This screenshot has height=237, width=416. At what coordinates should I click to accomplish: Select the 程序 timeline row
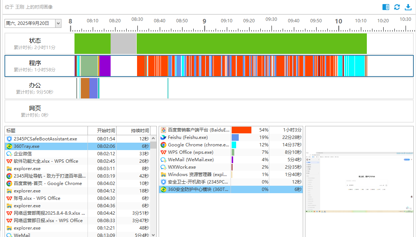(x=209, y=66)
